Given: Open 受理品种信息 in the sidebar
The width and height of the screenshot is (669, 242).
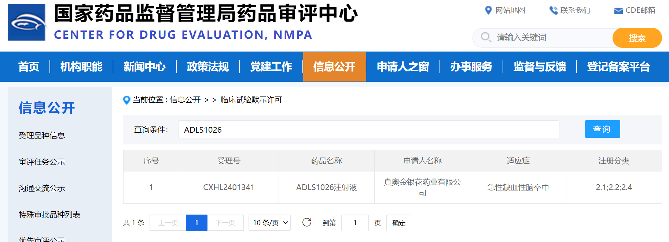Looking at the screenshot, I should pos(42,136).
